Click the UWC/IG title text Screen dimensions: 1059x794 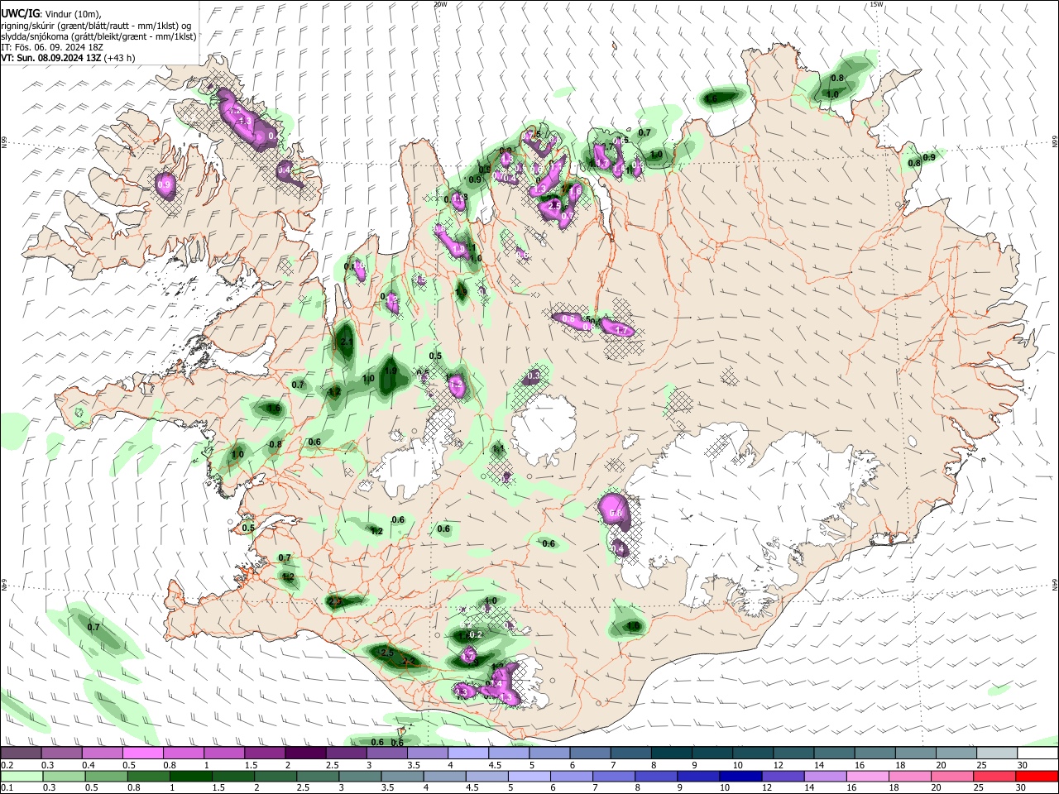tap(19, 14)
